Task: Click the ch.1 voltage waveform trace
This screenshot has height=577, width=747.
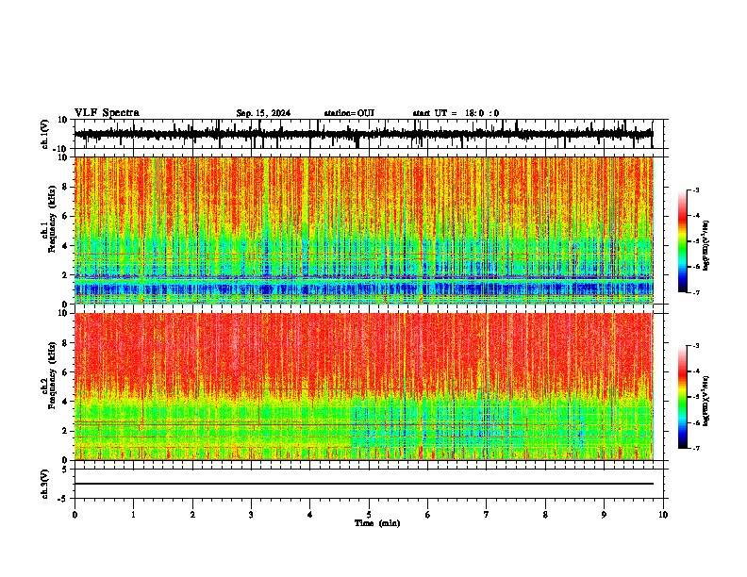Action: pyautogui.click(x=364, y=134)
